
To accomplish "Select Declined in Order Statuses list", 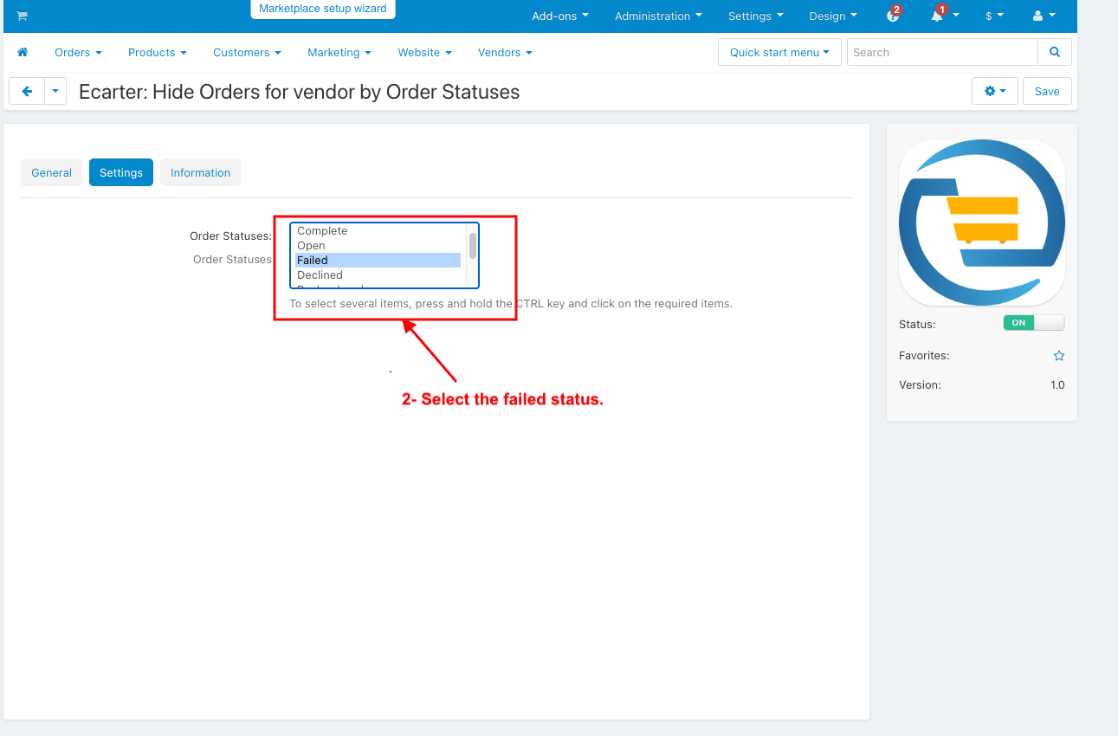I will pos(378,275).
